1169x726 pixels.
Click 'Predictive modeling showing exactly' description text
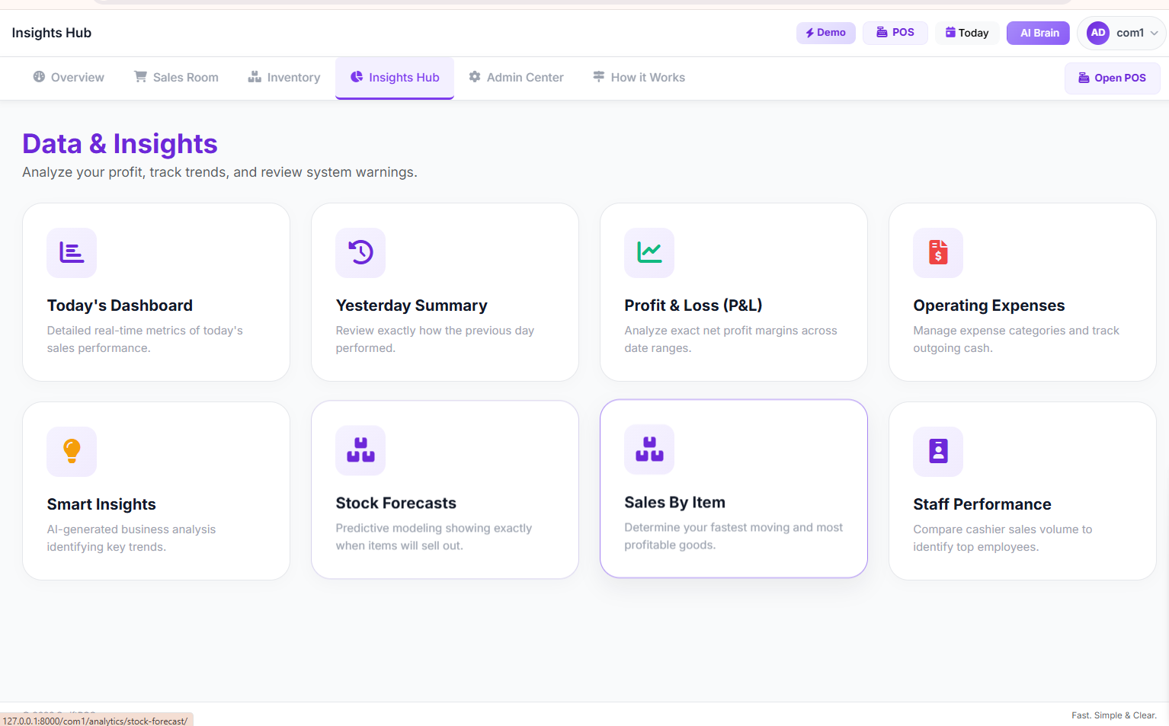click(434, 528)
